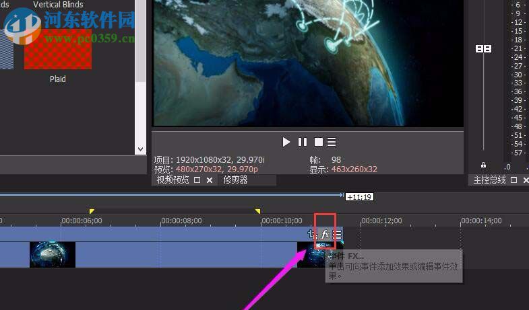Click the video preview image
This screenshot has width=529, height=310.
click(x=308, y=63)
